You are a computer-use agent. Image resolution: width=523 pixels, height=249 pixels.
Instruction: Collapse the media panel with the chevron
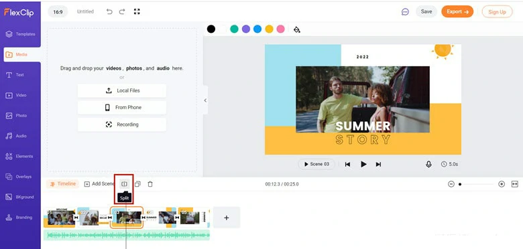[x=205, y=100]
